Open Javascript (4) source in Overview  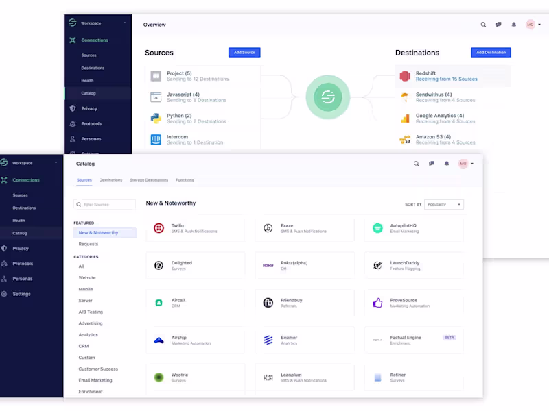[202, 97]
